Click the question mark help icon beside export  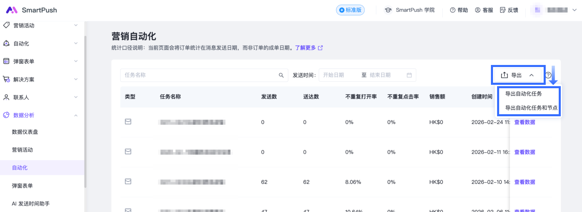coord(548,75)
